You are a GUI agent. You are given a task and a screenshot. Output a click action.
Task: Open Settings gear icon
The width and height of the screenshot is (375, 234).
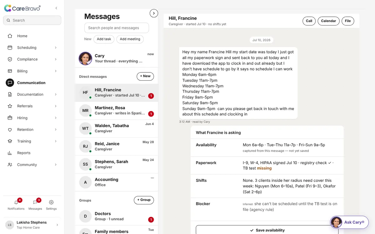pyautogui.click(x=51, y=202)
